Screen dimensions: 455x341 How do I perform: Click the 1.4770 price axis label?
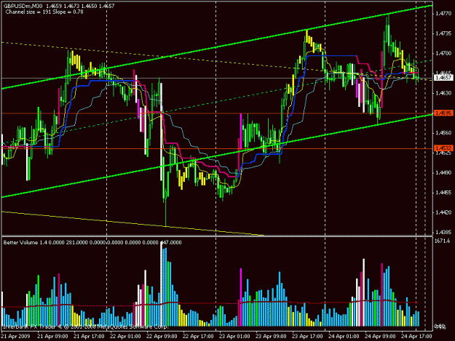[x=443, y=13]
